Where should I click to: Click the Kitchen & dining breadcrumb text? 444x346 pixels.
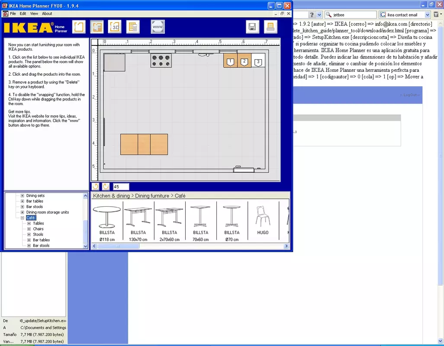tap(111, 196)
